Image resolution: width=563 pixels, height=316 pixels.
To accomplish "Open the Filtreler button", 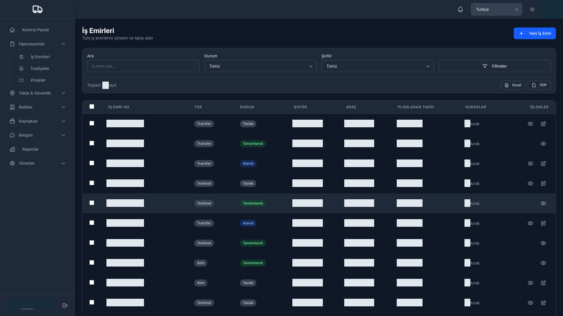I will click(495, 66).
